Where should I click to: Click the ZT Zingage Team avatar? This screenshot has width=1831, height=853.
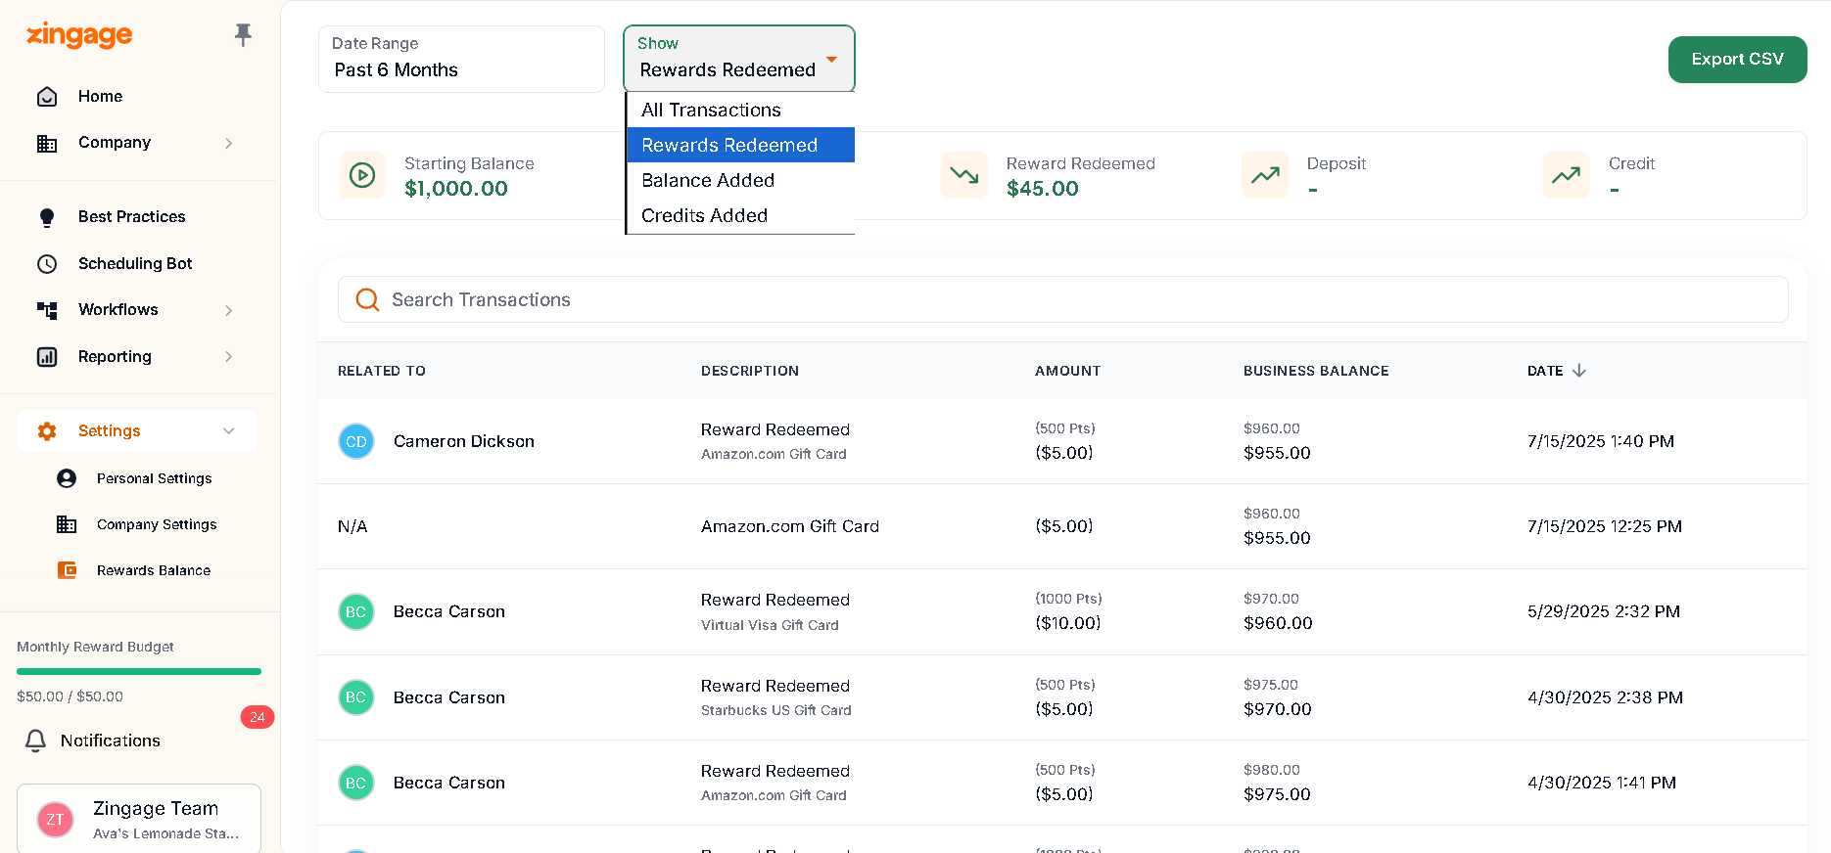(55, 820)
